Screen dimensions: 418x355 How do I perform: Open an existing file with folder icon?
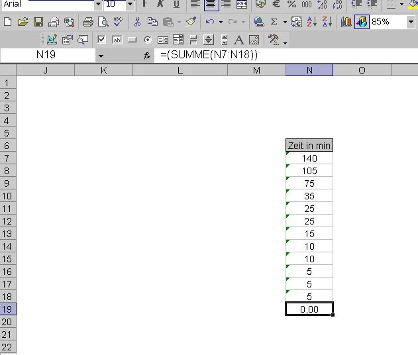(23, 22)
